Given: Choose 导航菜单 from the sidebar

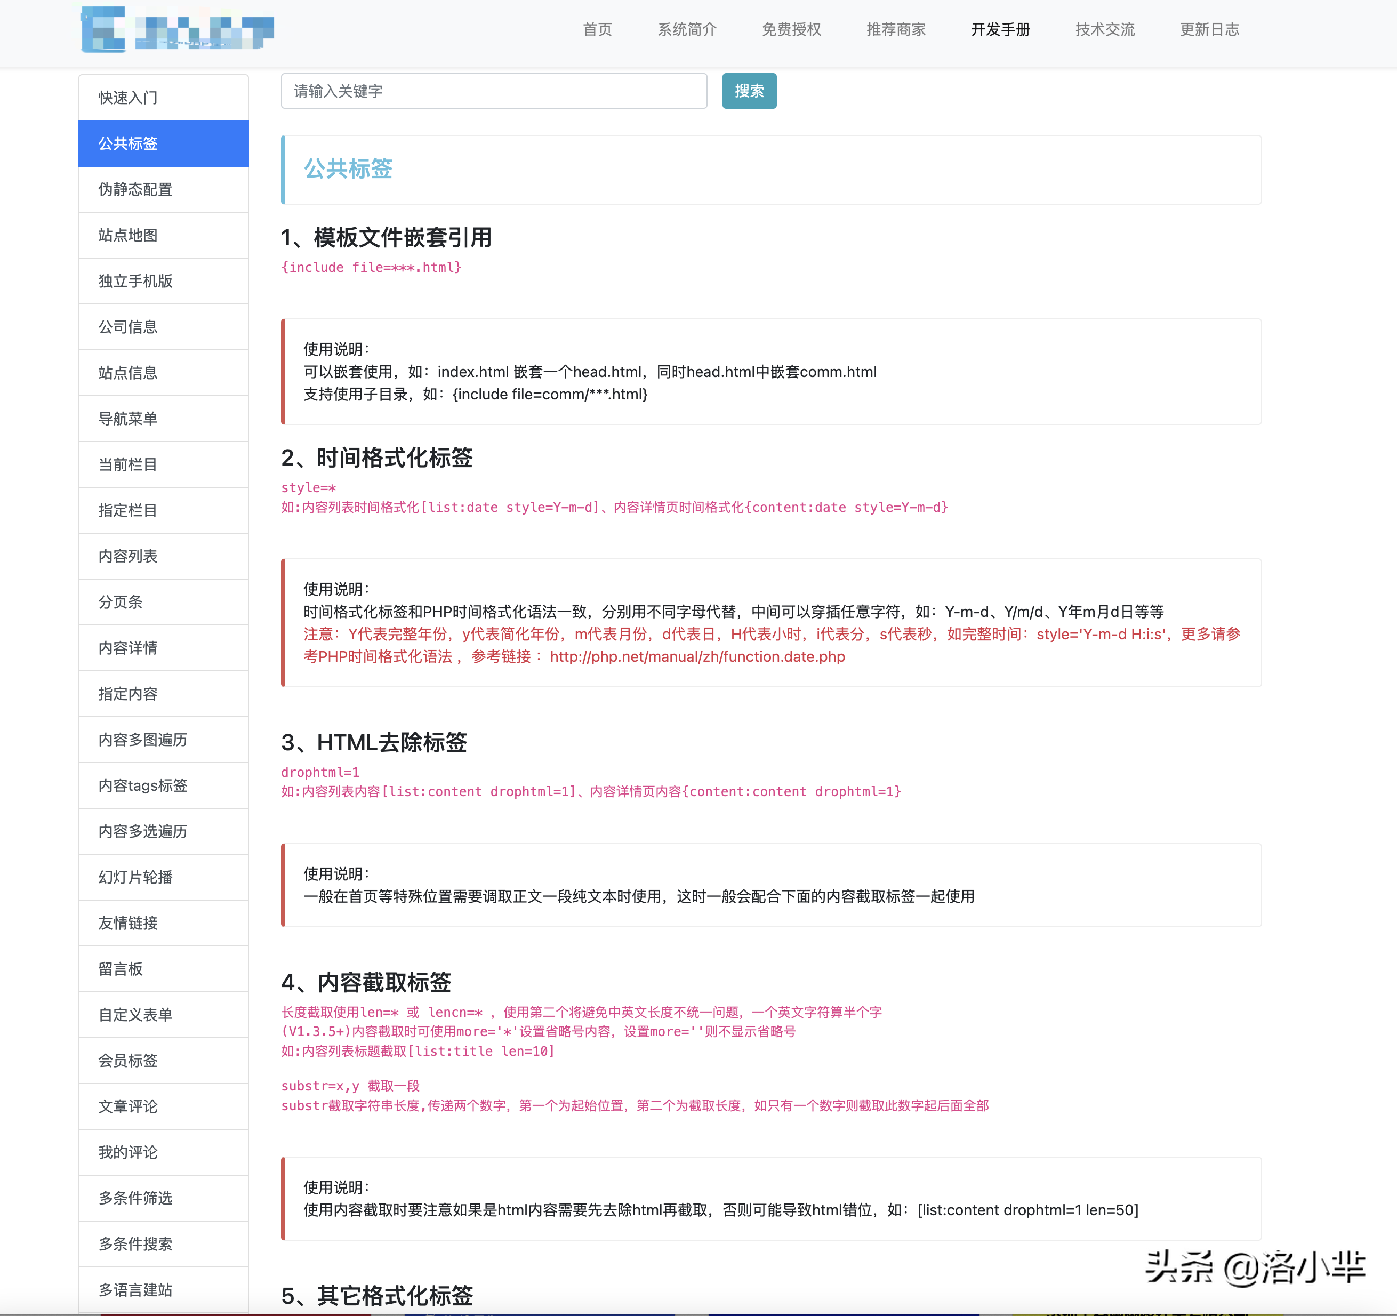Looking at the screenshot, I should click(x=164, y=419).
